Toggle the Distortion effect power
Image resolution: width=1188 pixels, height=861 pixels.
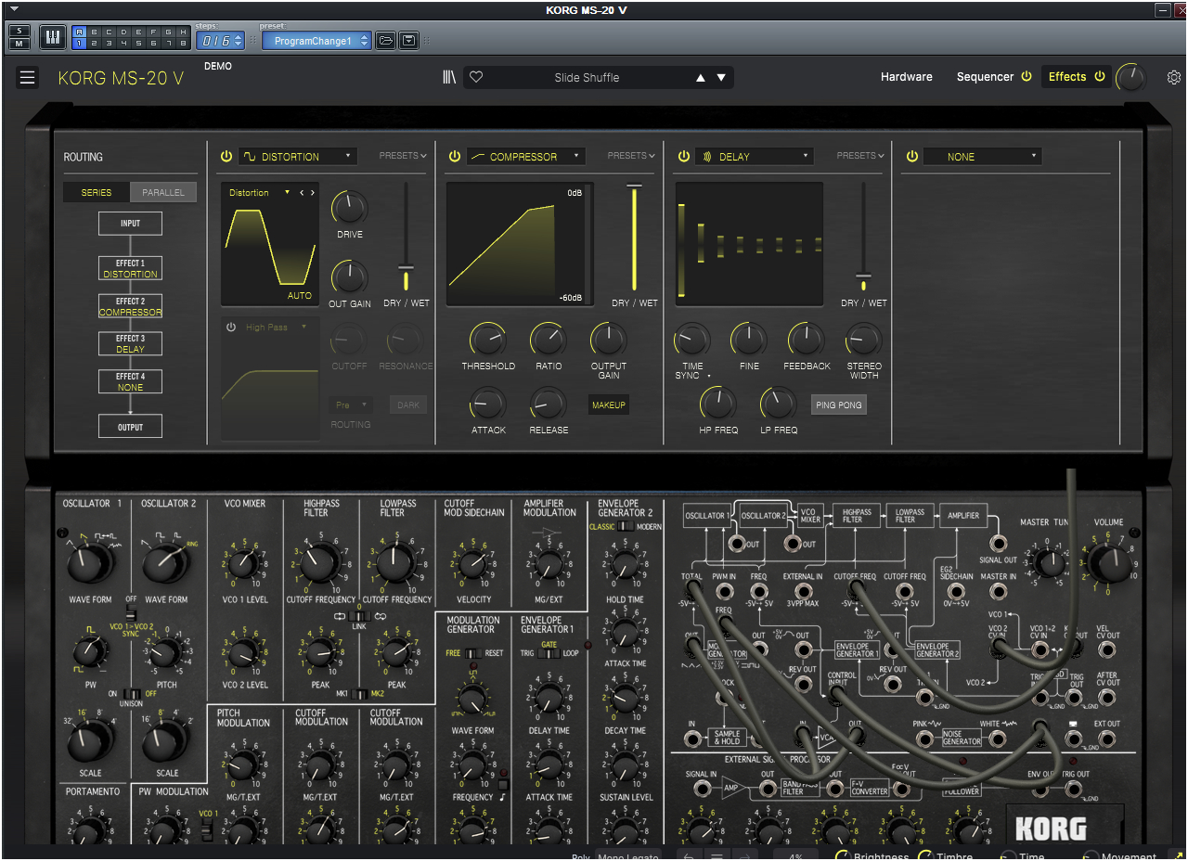(226, 157)
